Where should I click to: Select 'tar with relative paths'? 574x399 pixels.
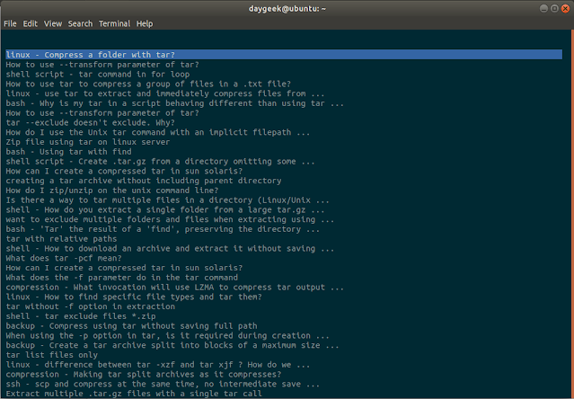61,239
